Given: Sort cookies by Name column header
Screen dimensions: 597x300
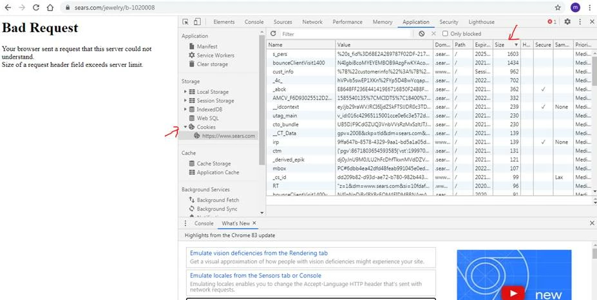Looking at the screenshot, I should pyautogui.click(x=301, y=44).
